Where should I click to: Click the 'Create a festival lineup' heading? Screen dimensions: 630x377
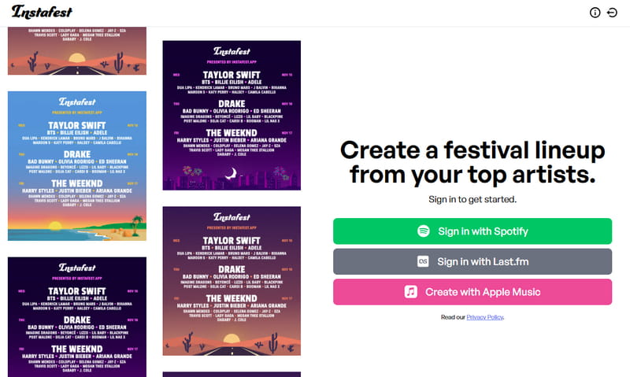click(x=472, y=161)
